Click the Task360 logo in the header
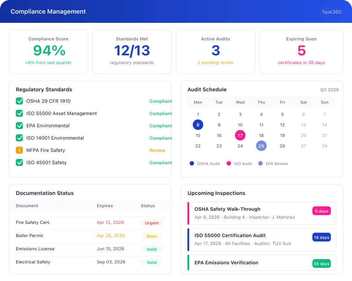The height and width of the screenshot is (281, 352). [x=331, y=12]
